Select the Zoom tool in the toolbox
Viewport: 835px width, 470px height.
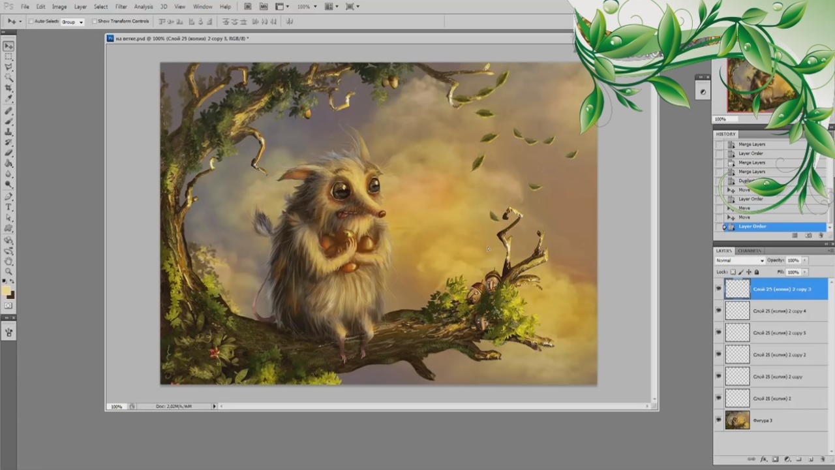click(8, 272)
